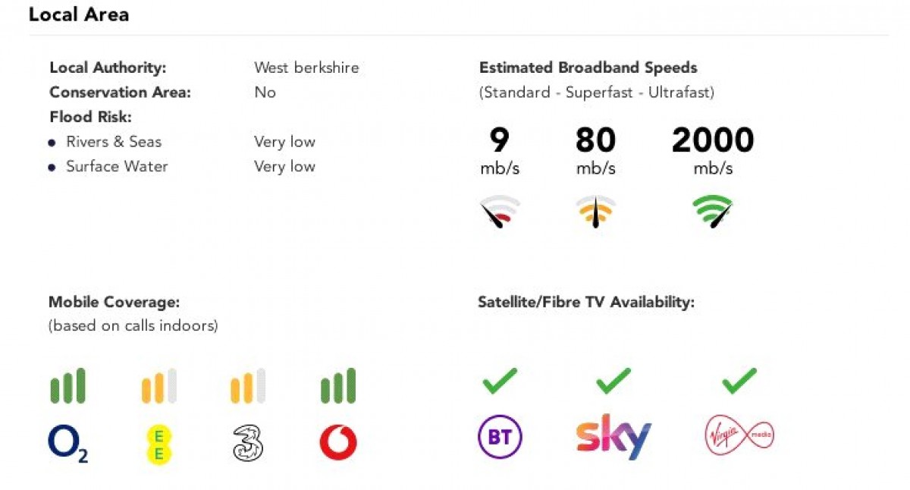This screenshot has width=910, height=490.
Task: Click the red standard broadband speed gauge
Action: click(500, 213)
